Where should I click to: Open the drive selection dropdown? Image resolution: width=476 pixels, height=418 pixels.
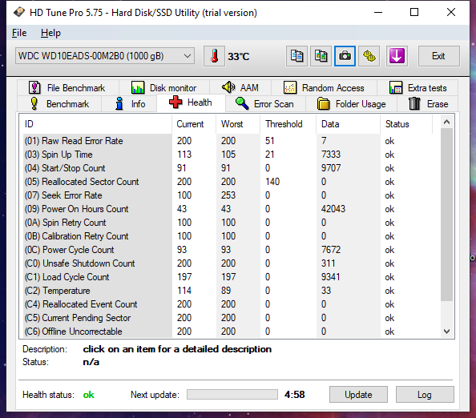(x=105, y=56)
